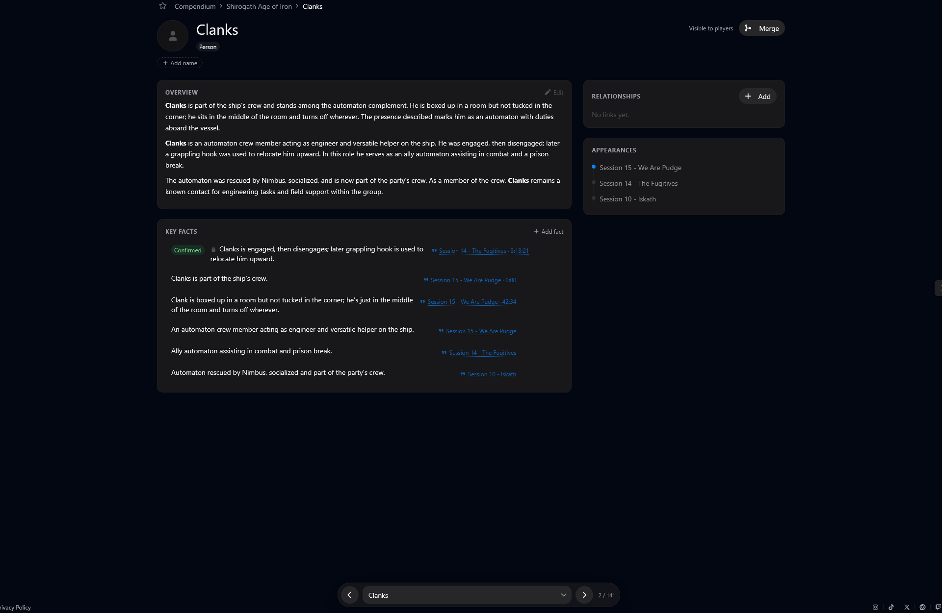Open the Reddit link in footer

(x=922, y=607)
